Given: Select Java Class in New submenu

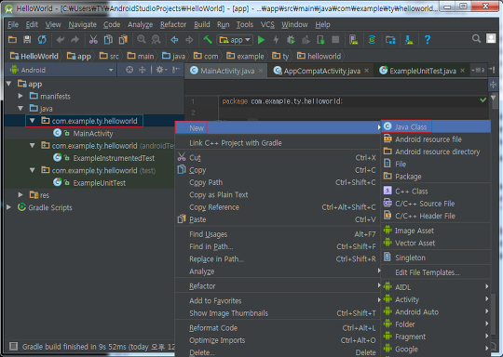Looking at the screenshot, I should point(436,126).
